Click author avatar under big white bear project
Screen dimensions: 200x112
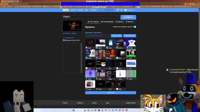coord(127,48)
